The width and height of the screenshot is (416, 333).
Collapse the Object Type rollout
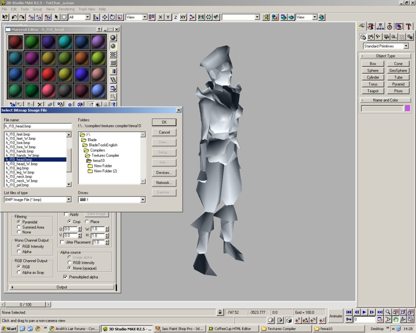tap(385, 56)
